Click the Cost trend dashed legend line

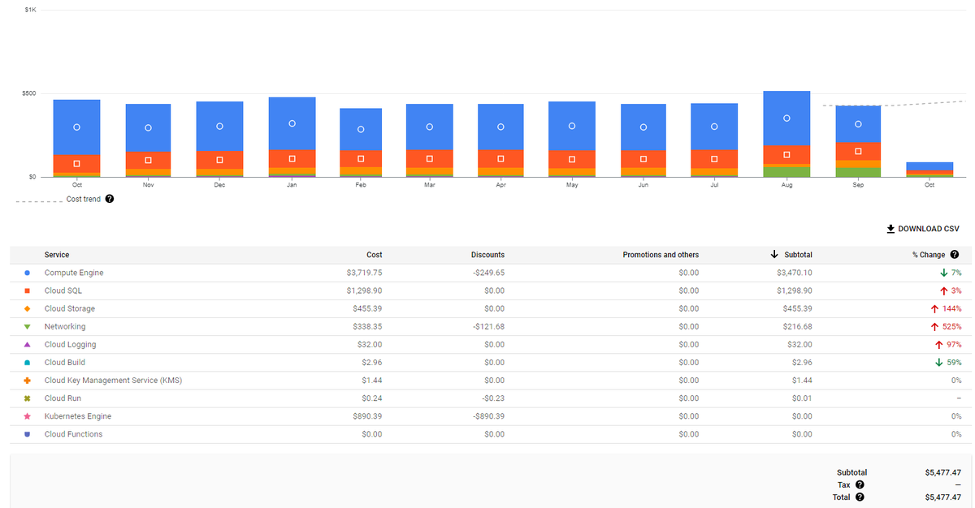tap(37, 200)
